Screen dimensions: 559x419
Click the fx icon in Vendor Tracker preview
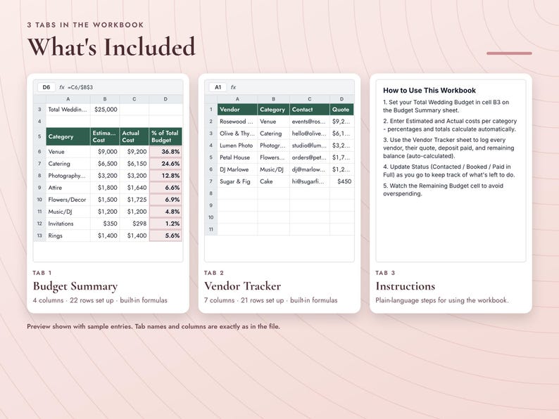[x=233, y=87]
